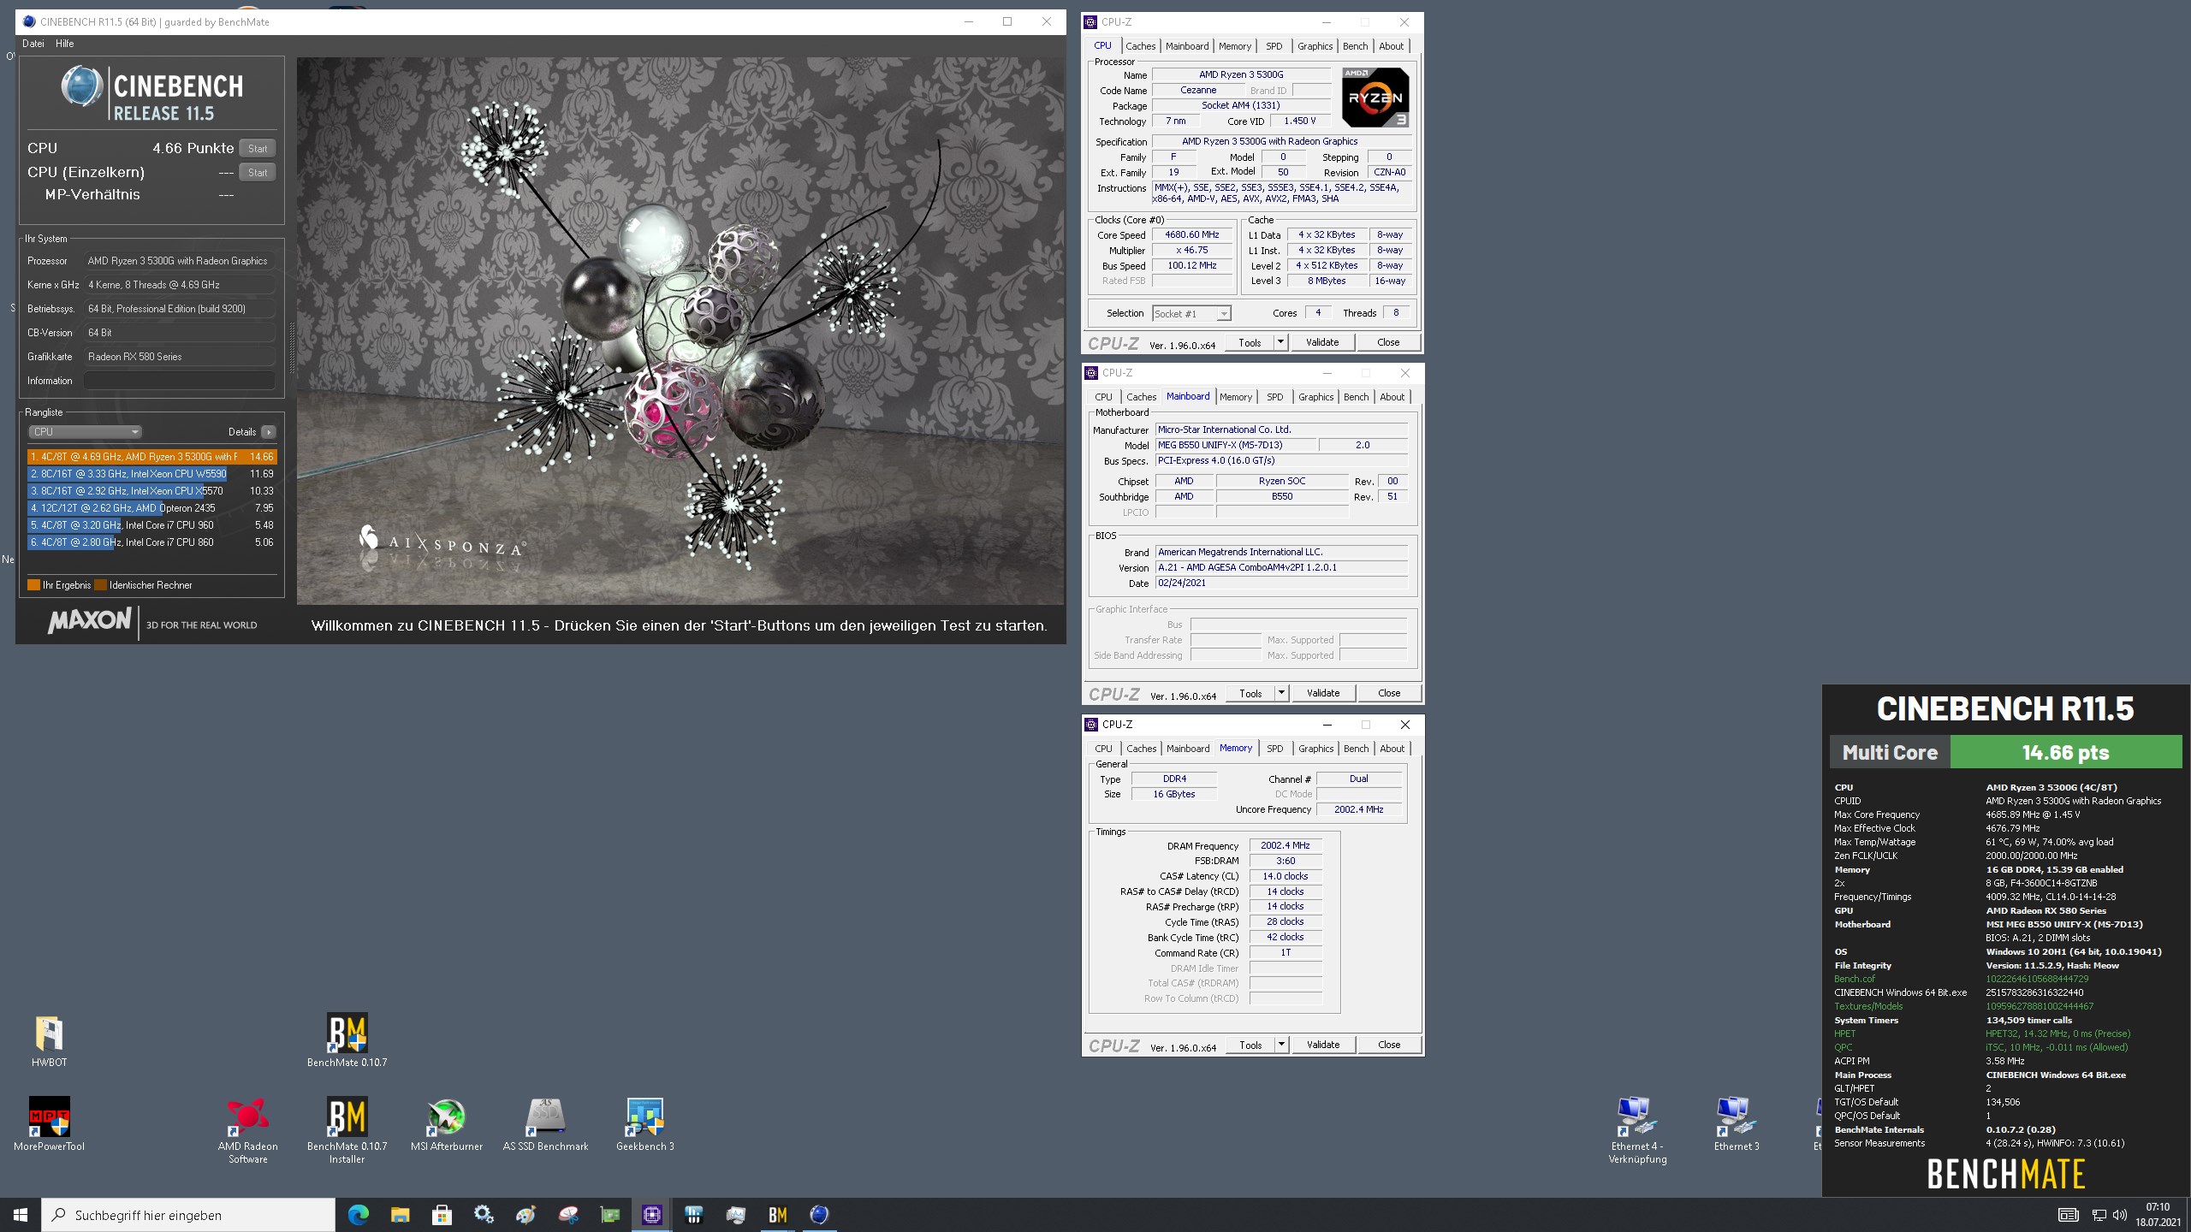
Task: Open Microsoft Store from taskbar
Action: (442, 1215)
